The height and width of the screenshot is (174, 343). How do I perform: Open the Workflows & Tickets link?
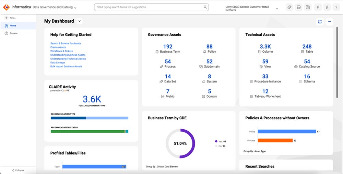pos(61,51)
